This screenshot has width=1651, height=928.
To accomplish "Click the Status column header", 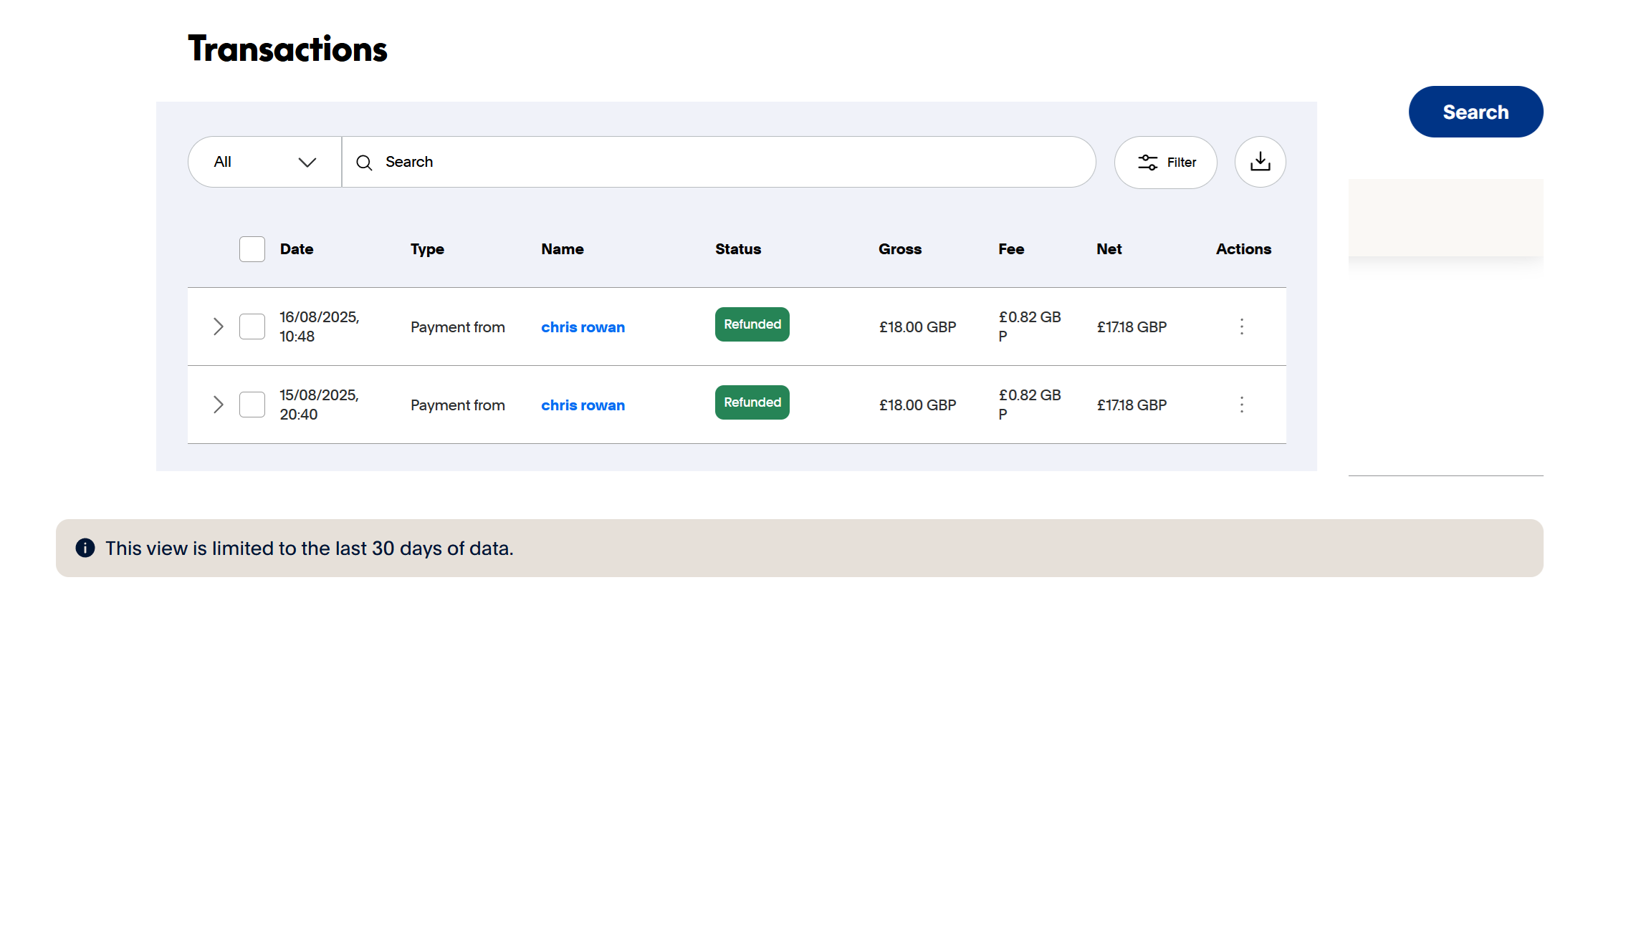I will [x=738, y=249].
